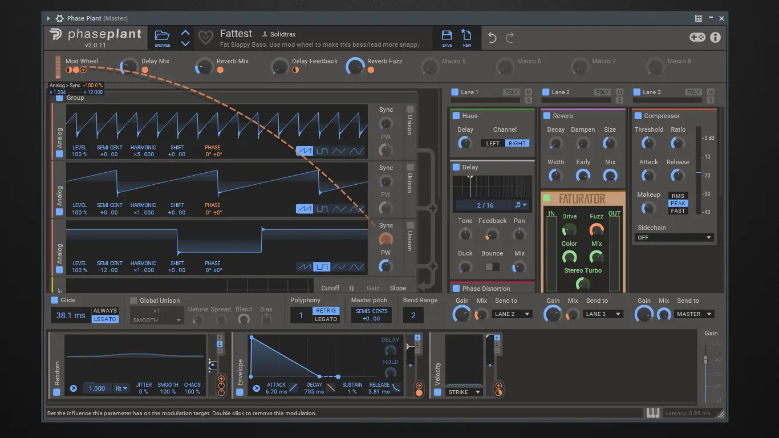Screen dimensions: 779x438
Task: Select the LEFT channel in the Haas panel
Action: pos(492,143)
